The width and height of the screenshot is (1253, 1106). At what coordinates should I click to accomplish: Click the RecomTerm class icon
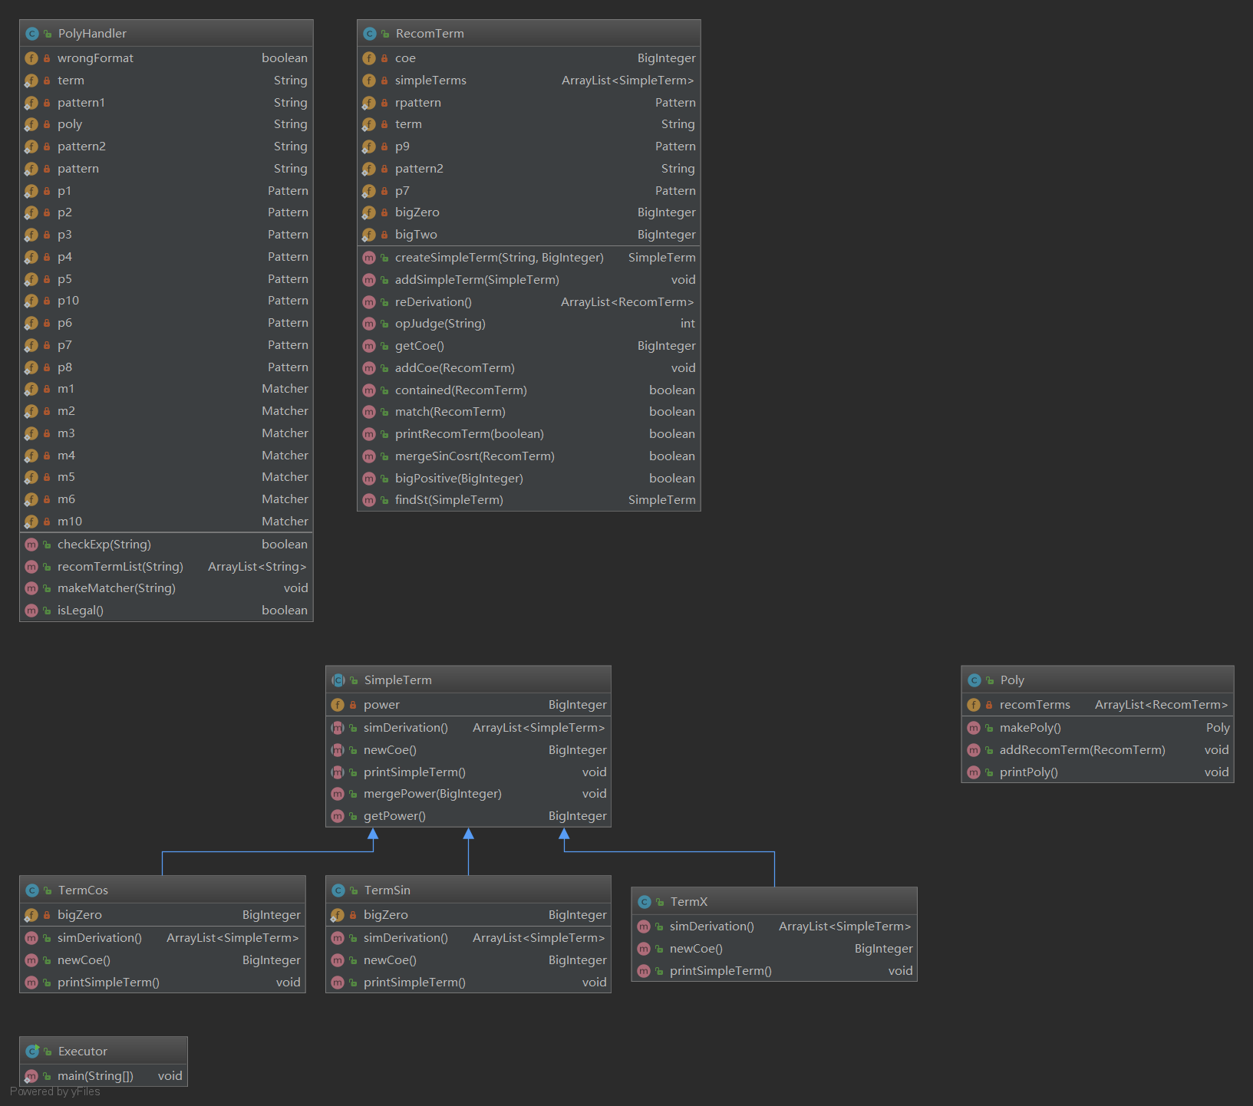pos(369,34)
